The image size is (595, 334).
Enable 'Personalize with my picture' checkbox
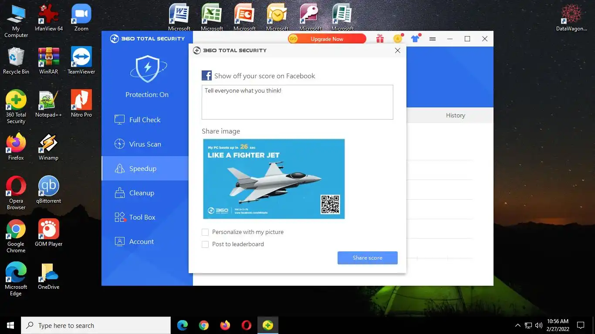pyautogui.click(x=205, y=232)
